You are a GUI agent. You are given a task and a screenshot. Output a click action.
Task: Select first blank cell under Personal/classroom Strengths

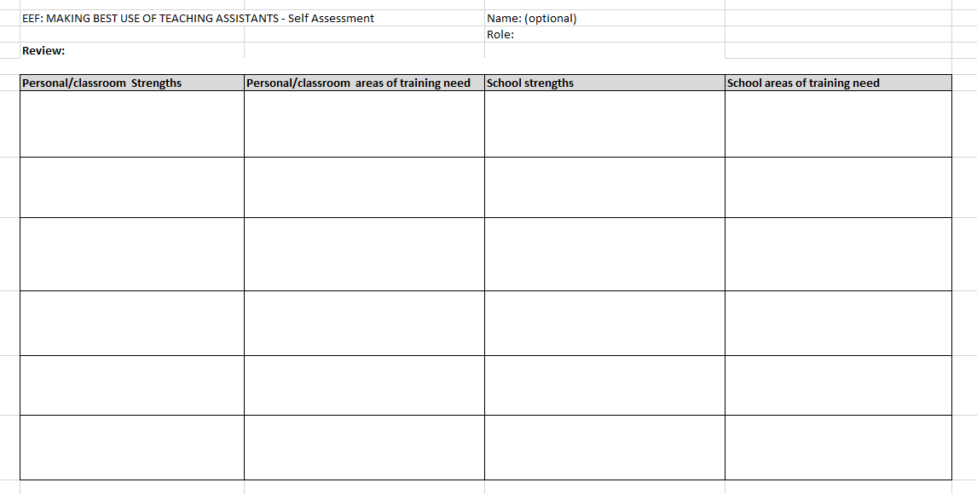pyautogui.click(x=131, y=124)
